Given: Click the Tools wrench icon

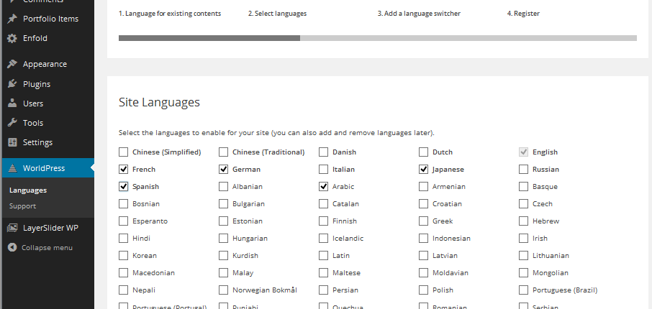Looking at the screenshot, I should (12, 122).
